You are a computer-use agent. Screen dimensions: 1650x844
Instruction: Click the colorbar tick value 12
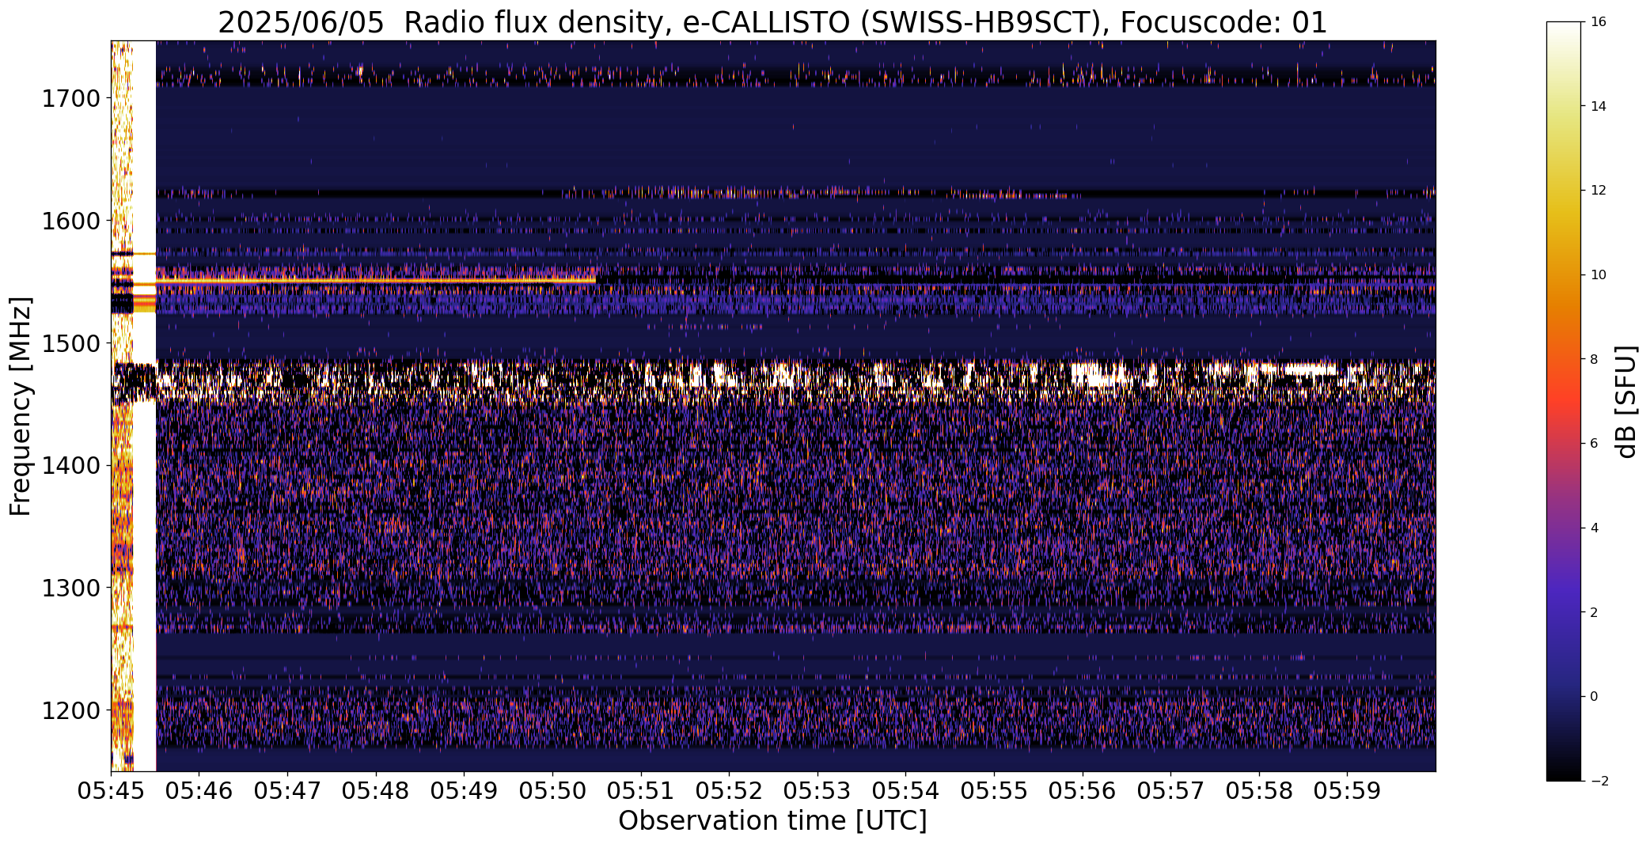click(x=1599, y=191)
